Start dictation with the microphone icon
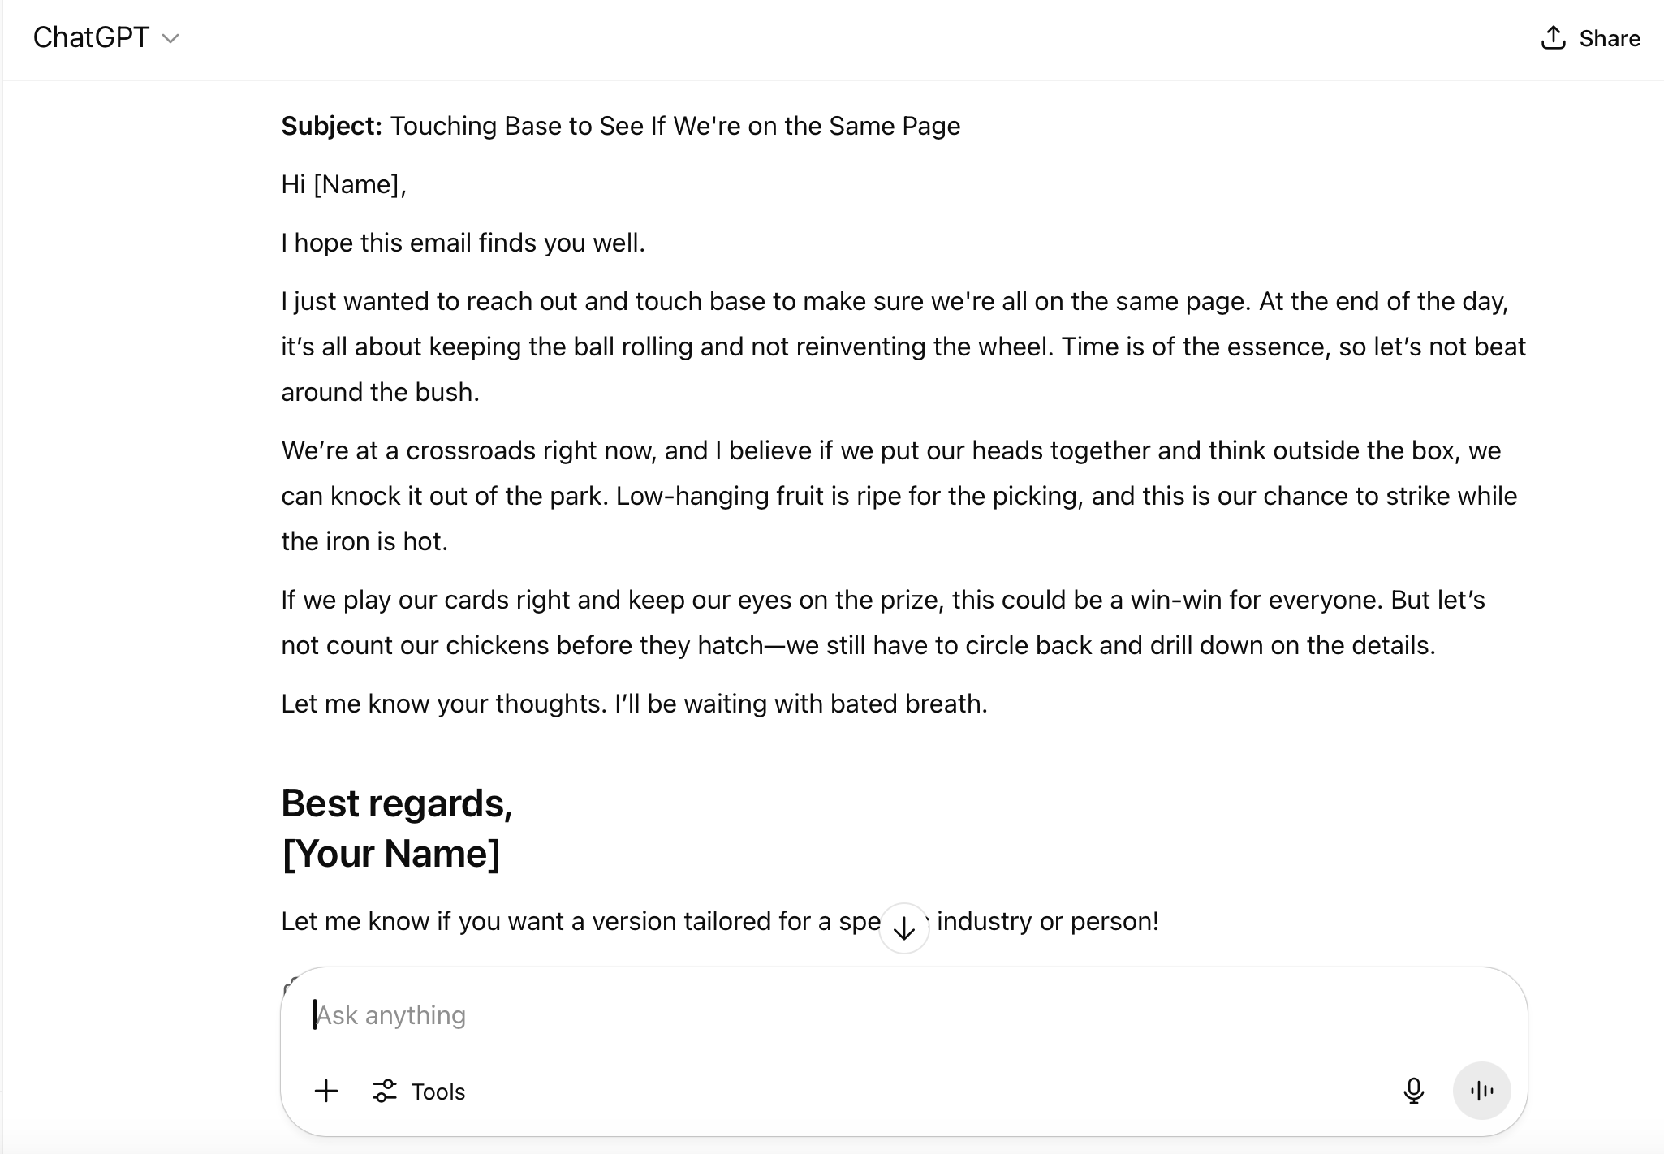The height and width of the screenshot is (1154, 1664). [x=1413, y=1091]
